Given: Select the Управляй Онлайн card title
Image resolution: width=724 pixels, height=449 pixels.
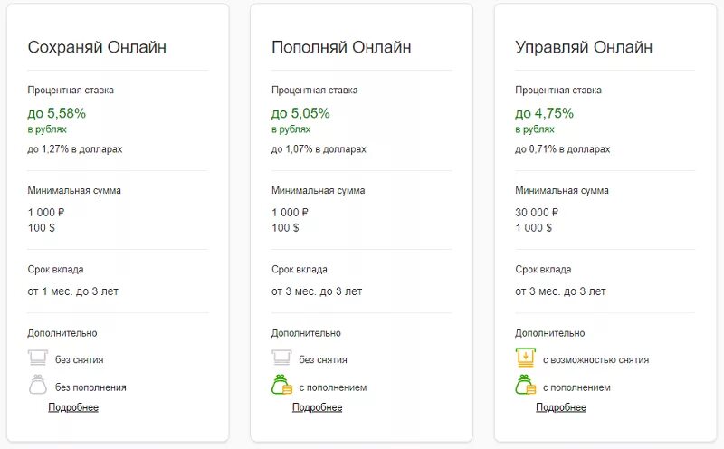Looking at the screenshot, I should [584, 47].
